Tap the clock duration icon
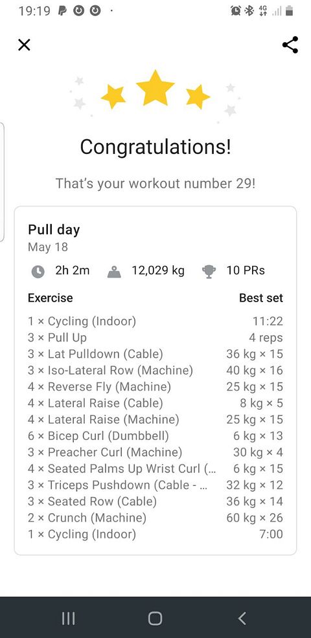This screenshot has height=638, width=311. 38,271
